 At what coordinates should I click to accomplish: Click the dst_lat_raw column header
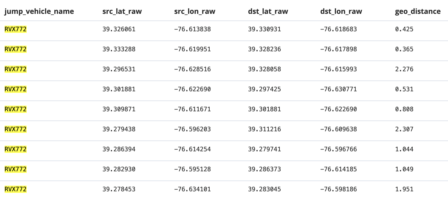[x=268, y=12]
